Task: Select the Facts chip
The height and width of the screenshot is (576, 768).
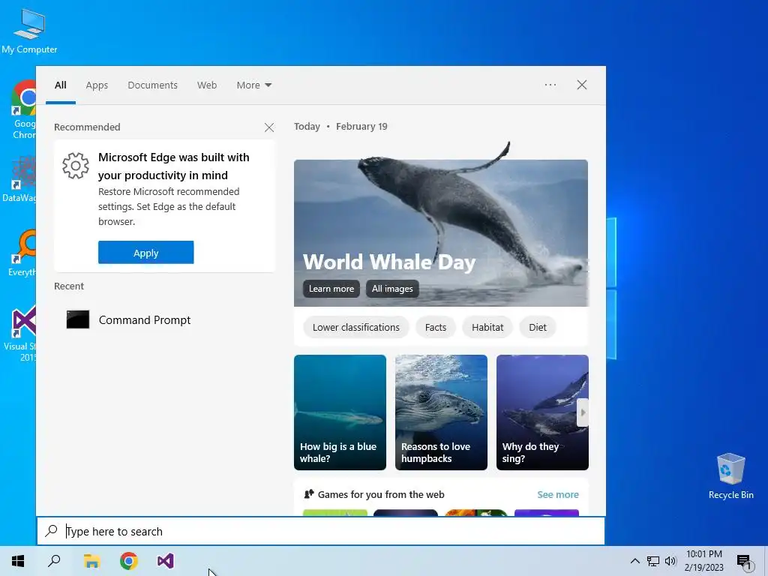Action: coord(436,327)
